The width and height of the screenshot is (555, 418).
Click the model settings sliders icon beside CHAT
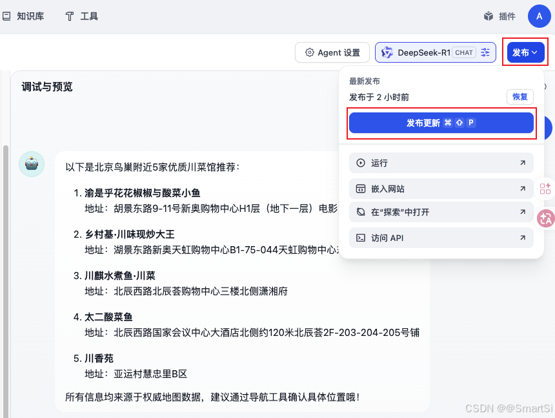pos(485,52)
